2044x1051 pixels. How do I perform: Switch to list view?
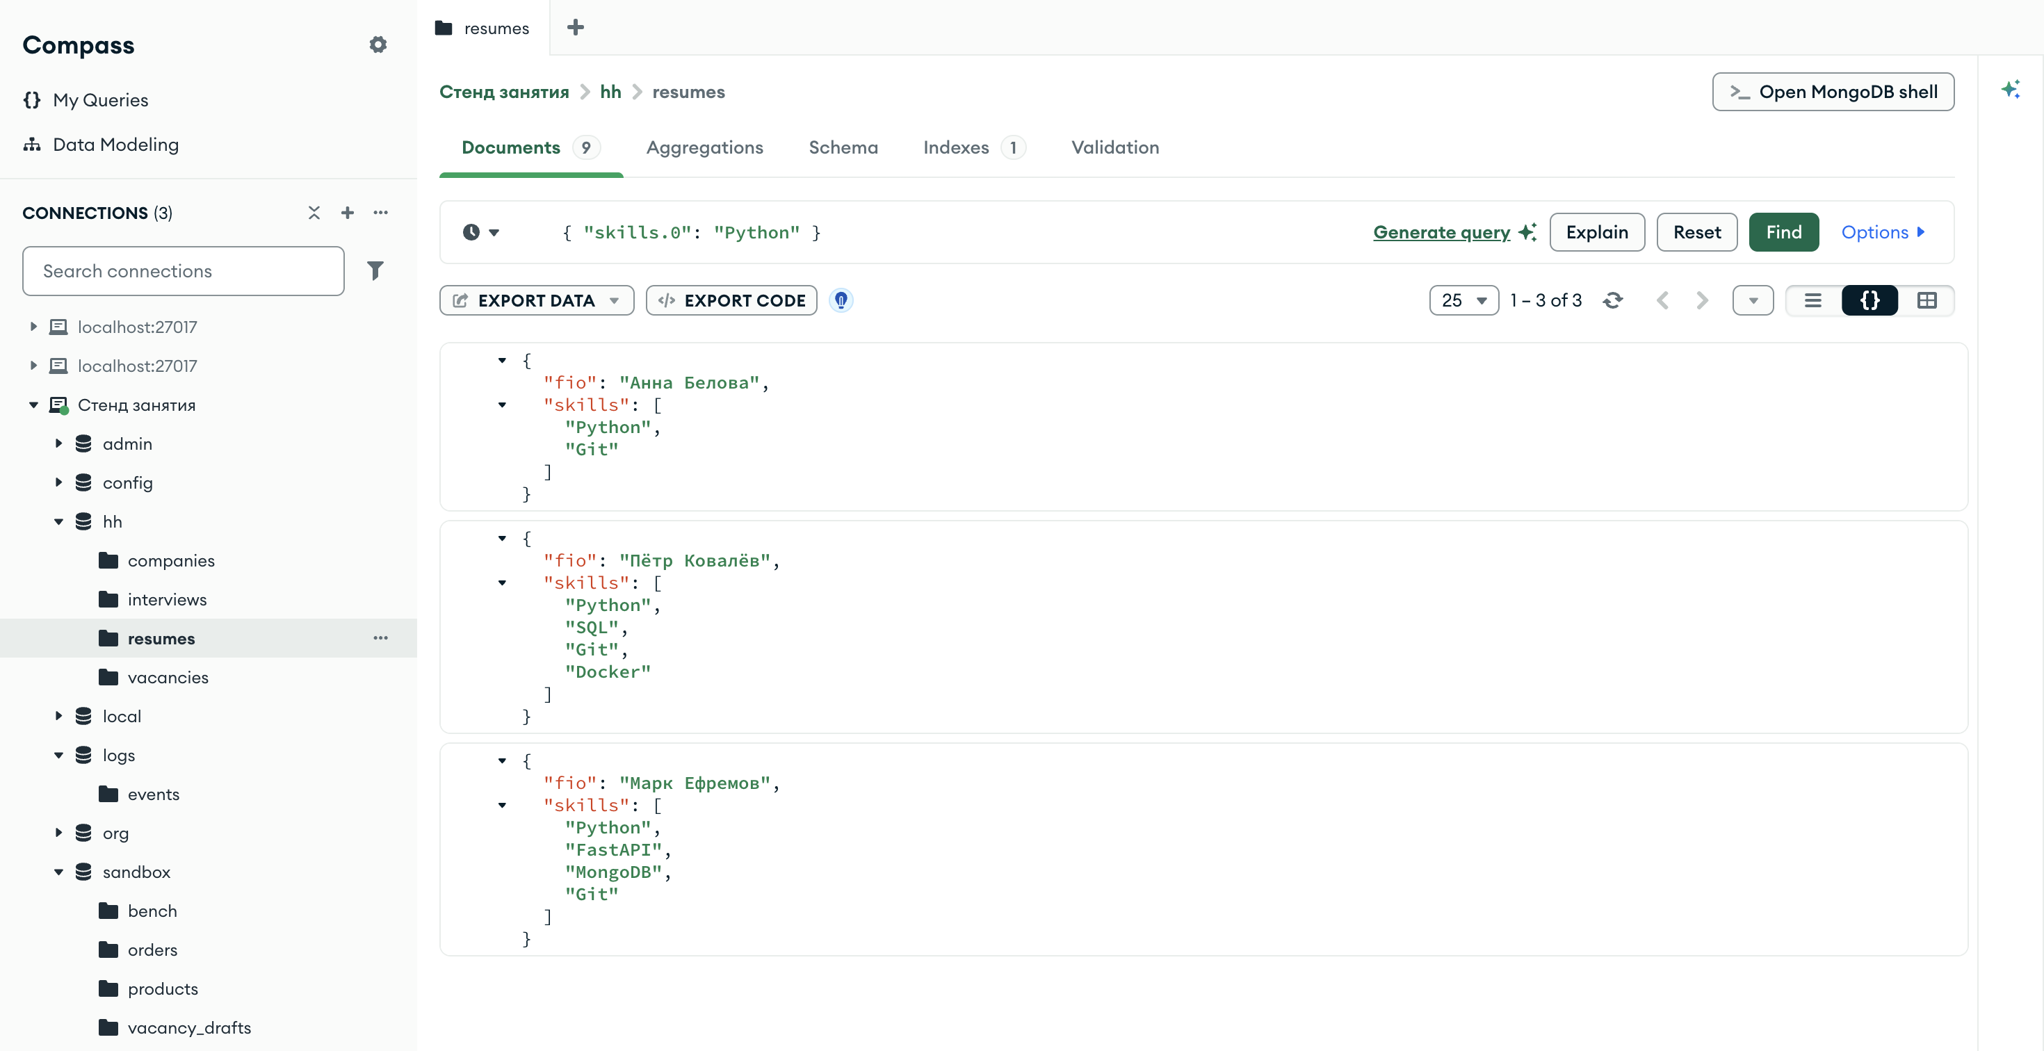(x=1813, y=300)
